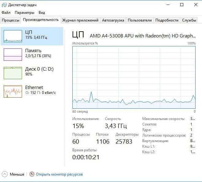Click the Меньше button label

click(x=17, y=174)
